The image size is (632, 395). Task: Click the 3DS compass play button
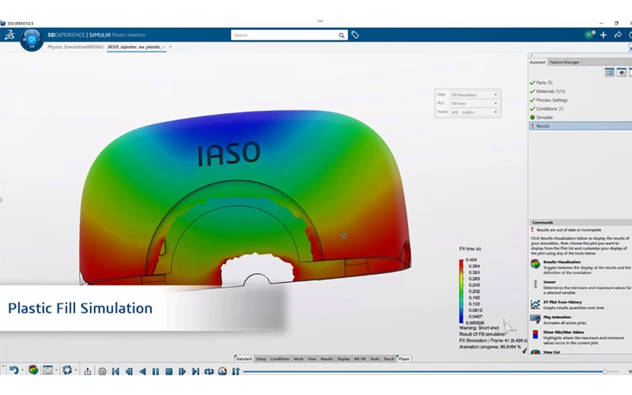point(32,40)
